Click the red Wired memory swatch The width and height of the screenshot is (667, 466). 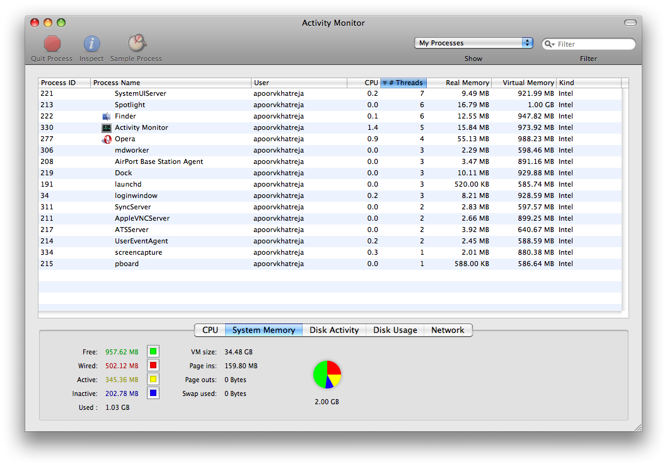(x=153, y=366)
